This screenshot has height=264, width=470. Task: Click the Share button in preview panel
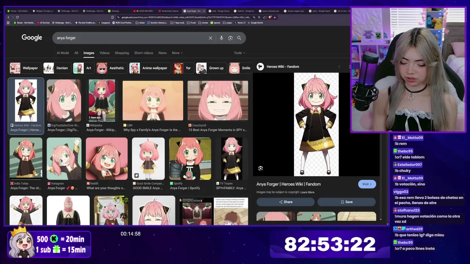[x=286, y=202]
